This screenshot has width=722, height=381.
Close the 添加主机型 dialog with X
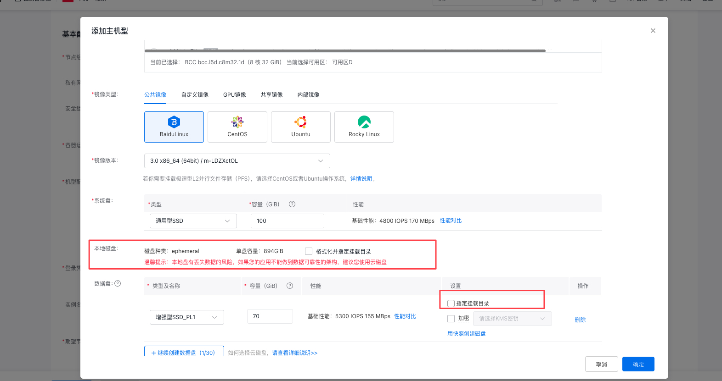(653, 31)
